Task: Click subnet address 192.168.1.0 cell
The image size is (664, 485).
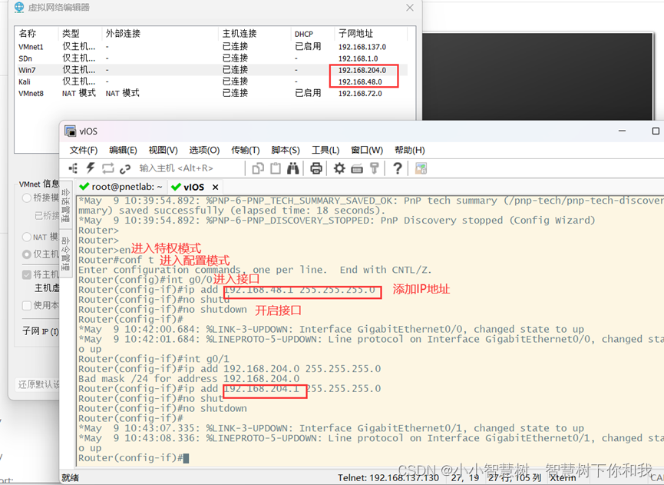Action: pos(358,58)
